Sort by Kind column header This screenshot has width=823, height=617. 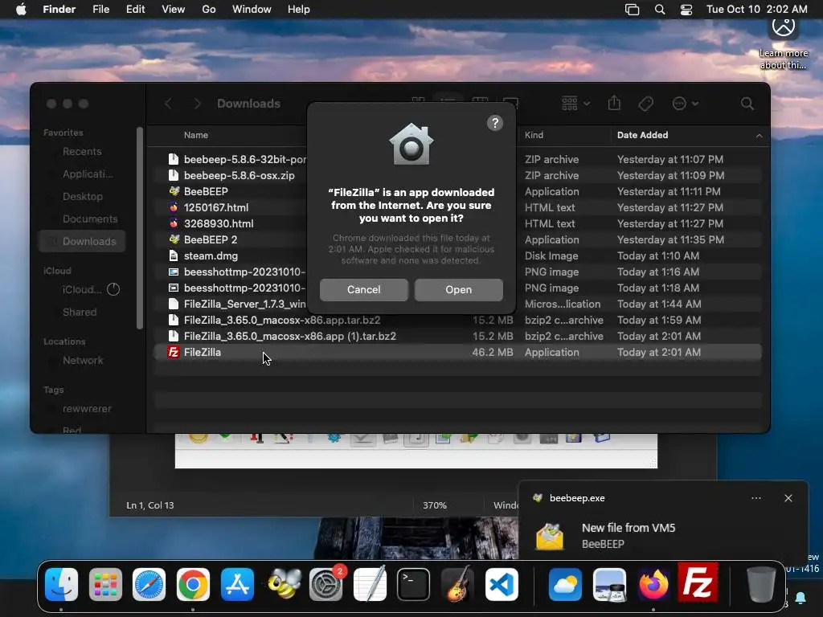coord(534,135)
